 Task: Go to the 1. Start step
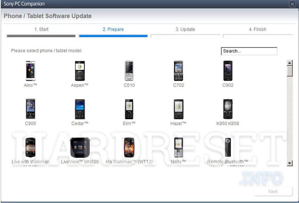point(41,29)
